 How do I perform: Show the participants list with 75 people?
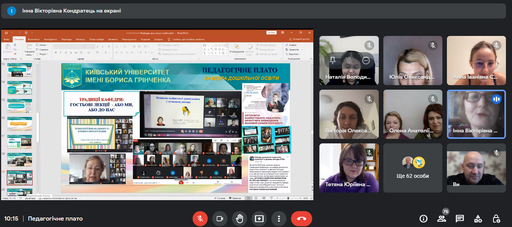(442, 219)
